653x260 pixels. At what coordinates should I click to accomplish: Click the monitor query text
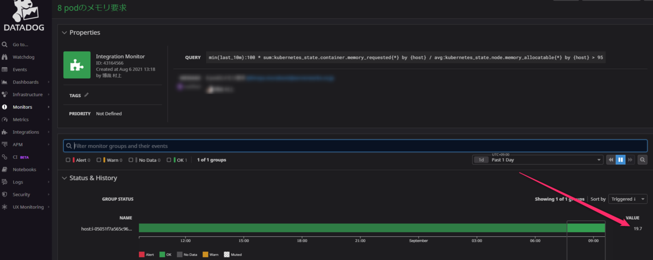pos(406,56)
